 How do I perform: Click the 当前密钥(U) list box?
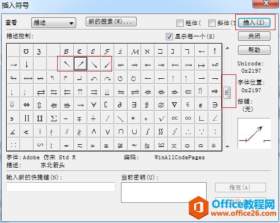point(164,192)
